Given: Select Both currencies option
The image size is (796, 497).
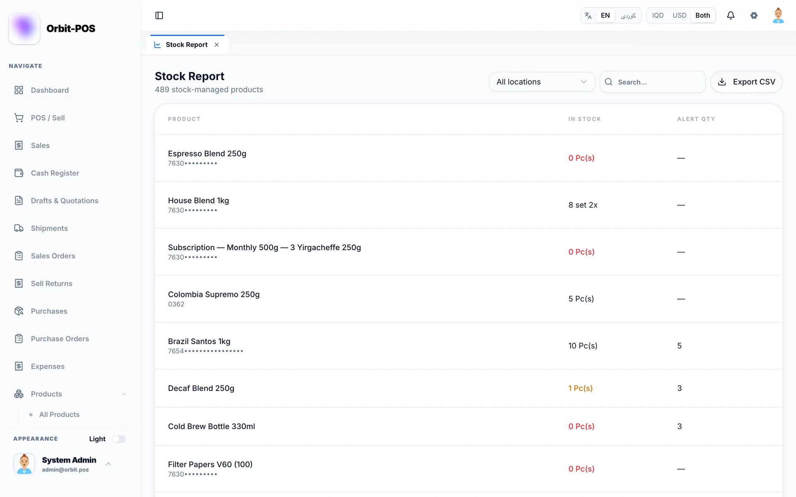Looking at the screenshot, I should click(x=703, y=15).
